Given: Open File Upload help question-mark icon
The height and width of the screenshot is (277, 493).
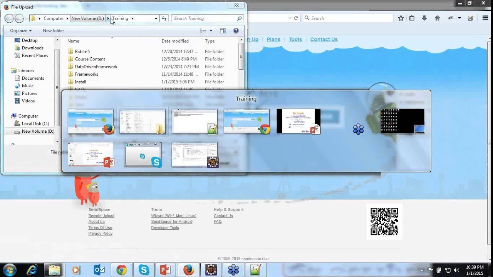Looking at the screenshot, I should point(236,31).
